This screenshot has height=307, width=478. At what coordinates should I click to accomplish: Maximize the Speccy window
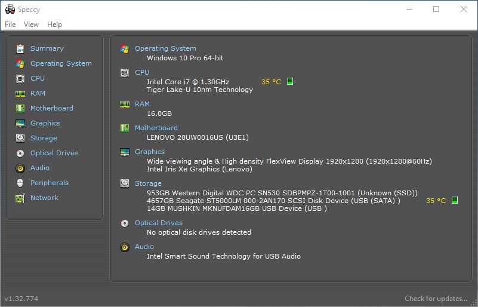tap(436, 9)
